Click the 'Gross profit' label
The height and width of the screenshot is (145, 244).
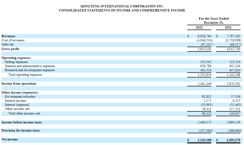(10, 49)
